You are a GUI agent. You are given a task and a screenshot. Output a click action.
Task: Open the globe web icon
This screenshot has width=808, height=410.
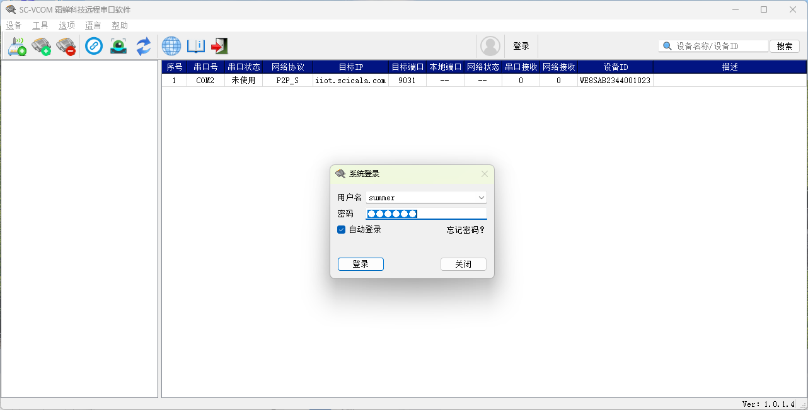[171, 46]
